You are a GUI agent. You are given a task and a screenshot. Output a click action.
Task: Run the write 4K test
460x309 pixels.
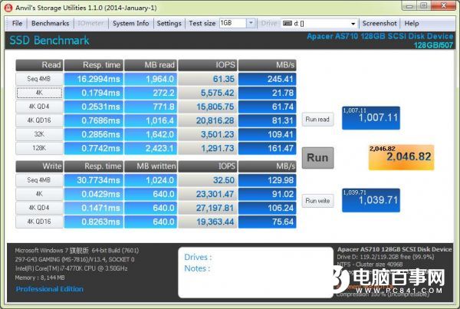[39, 194]
